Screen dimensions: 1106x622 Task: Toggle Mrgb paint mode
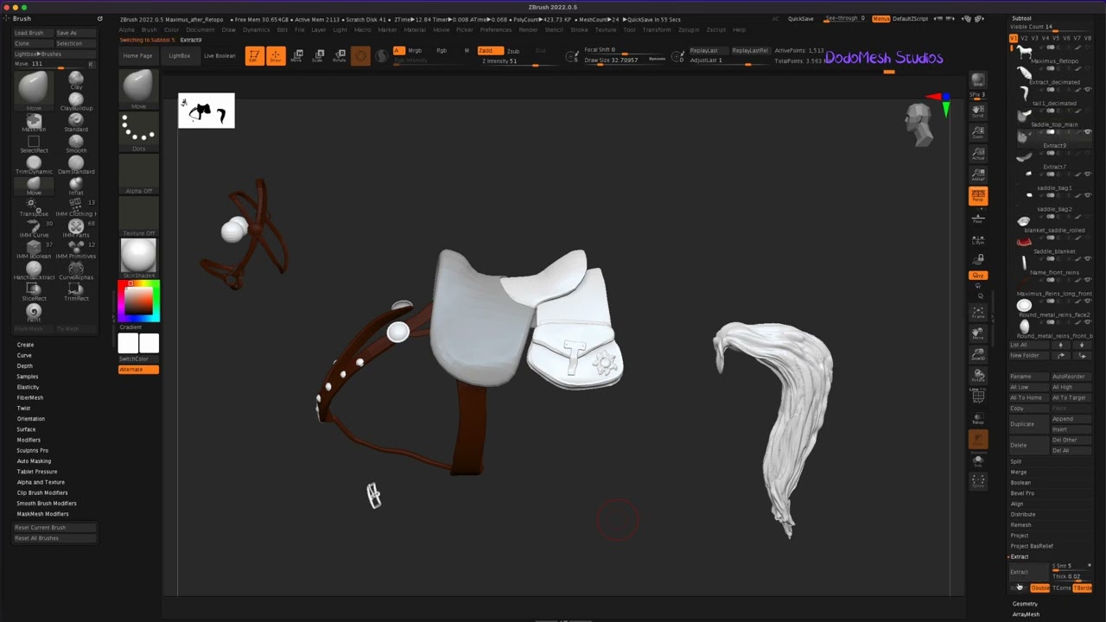click(415, 51)
